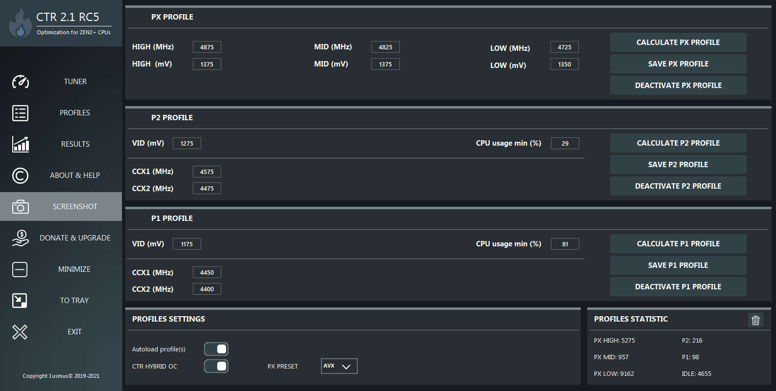Select SCREENSHOT menu label

[x=75, y=207]
